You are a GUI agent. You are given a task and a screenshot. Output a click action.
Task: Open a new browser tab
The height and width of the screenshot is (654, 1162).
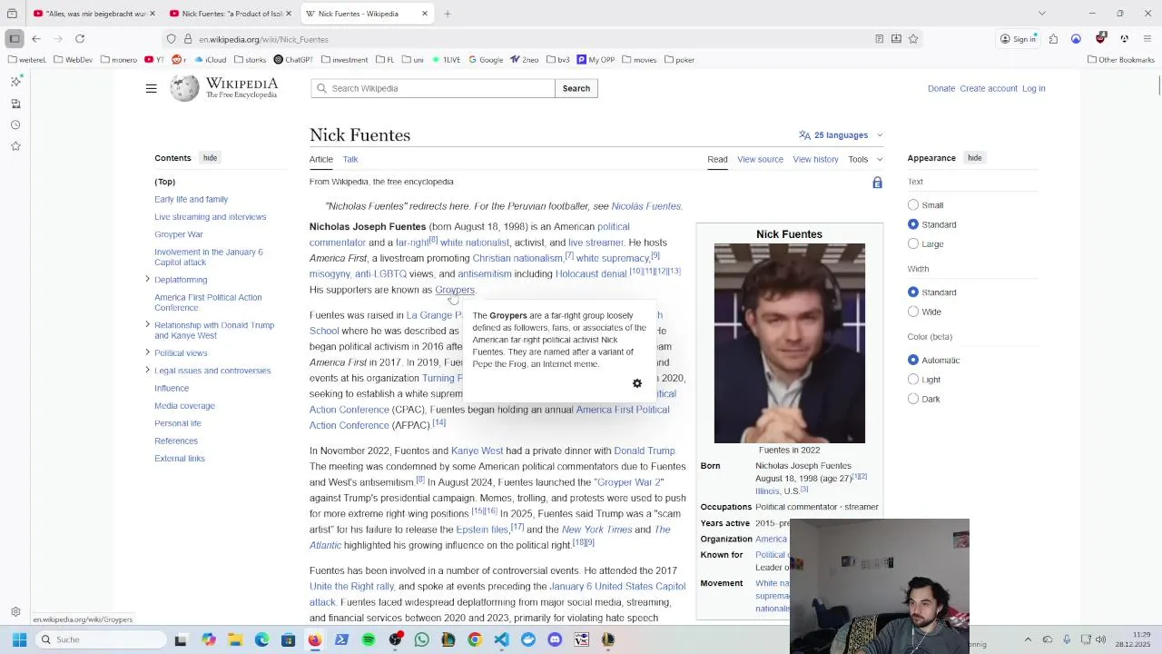point(448,14)
